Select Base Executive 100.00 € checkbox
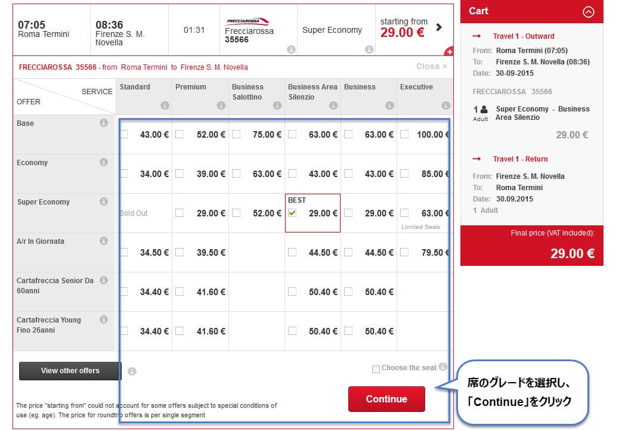 (x=404, y=134)
